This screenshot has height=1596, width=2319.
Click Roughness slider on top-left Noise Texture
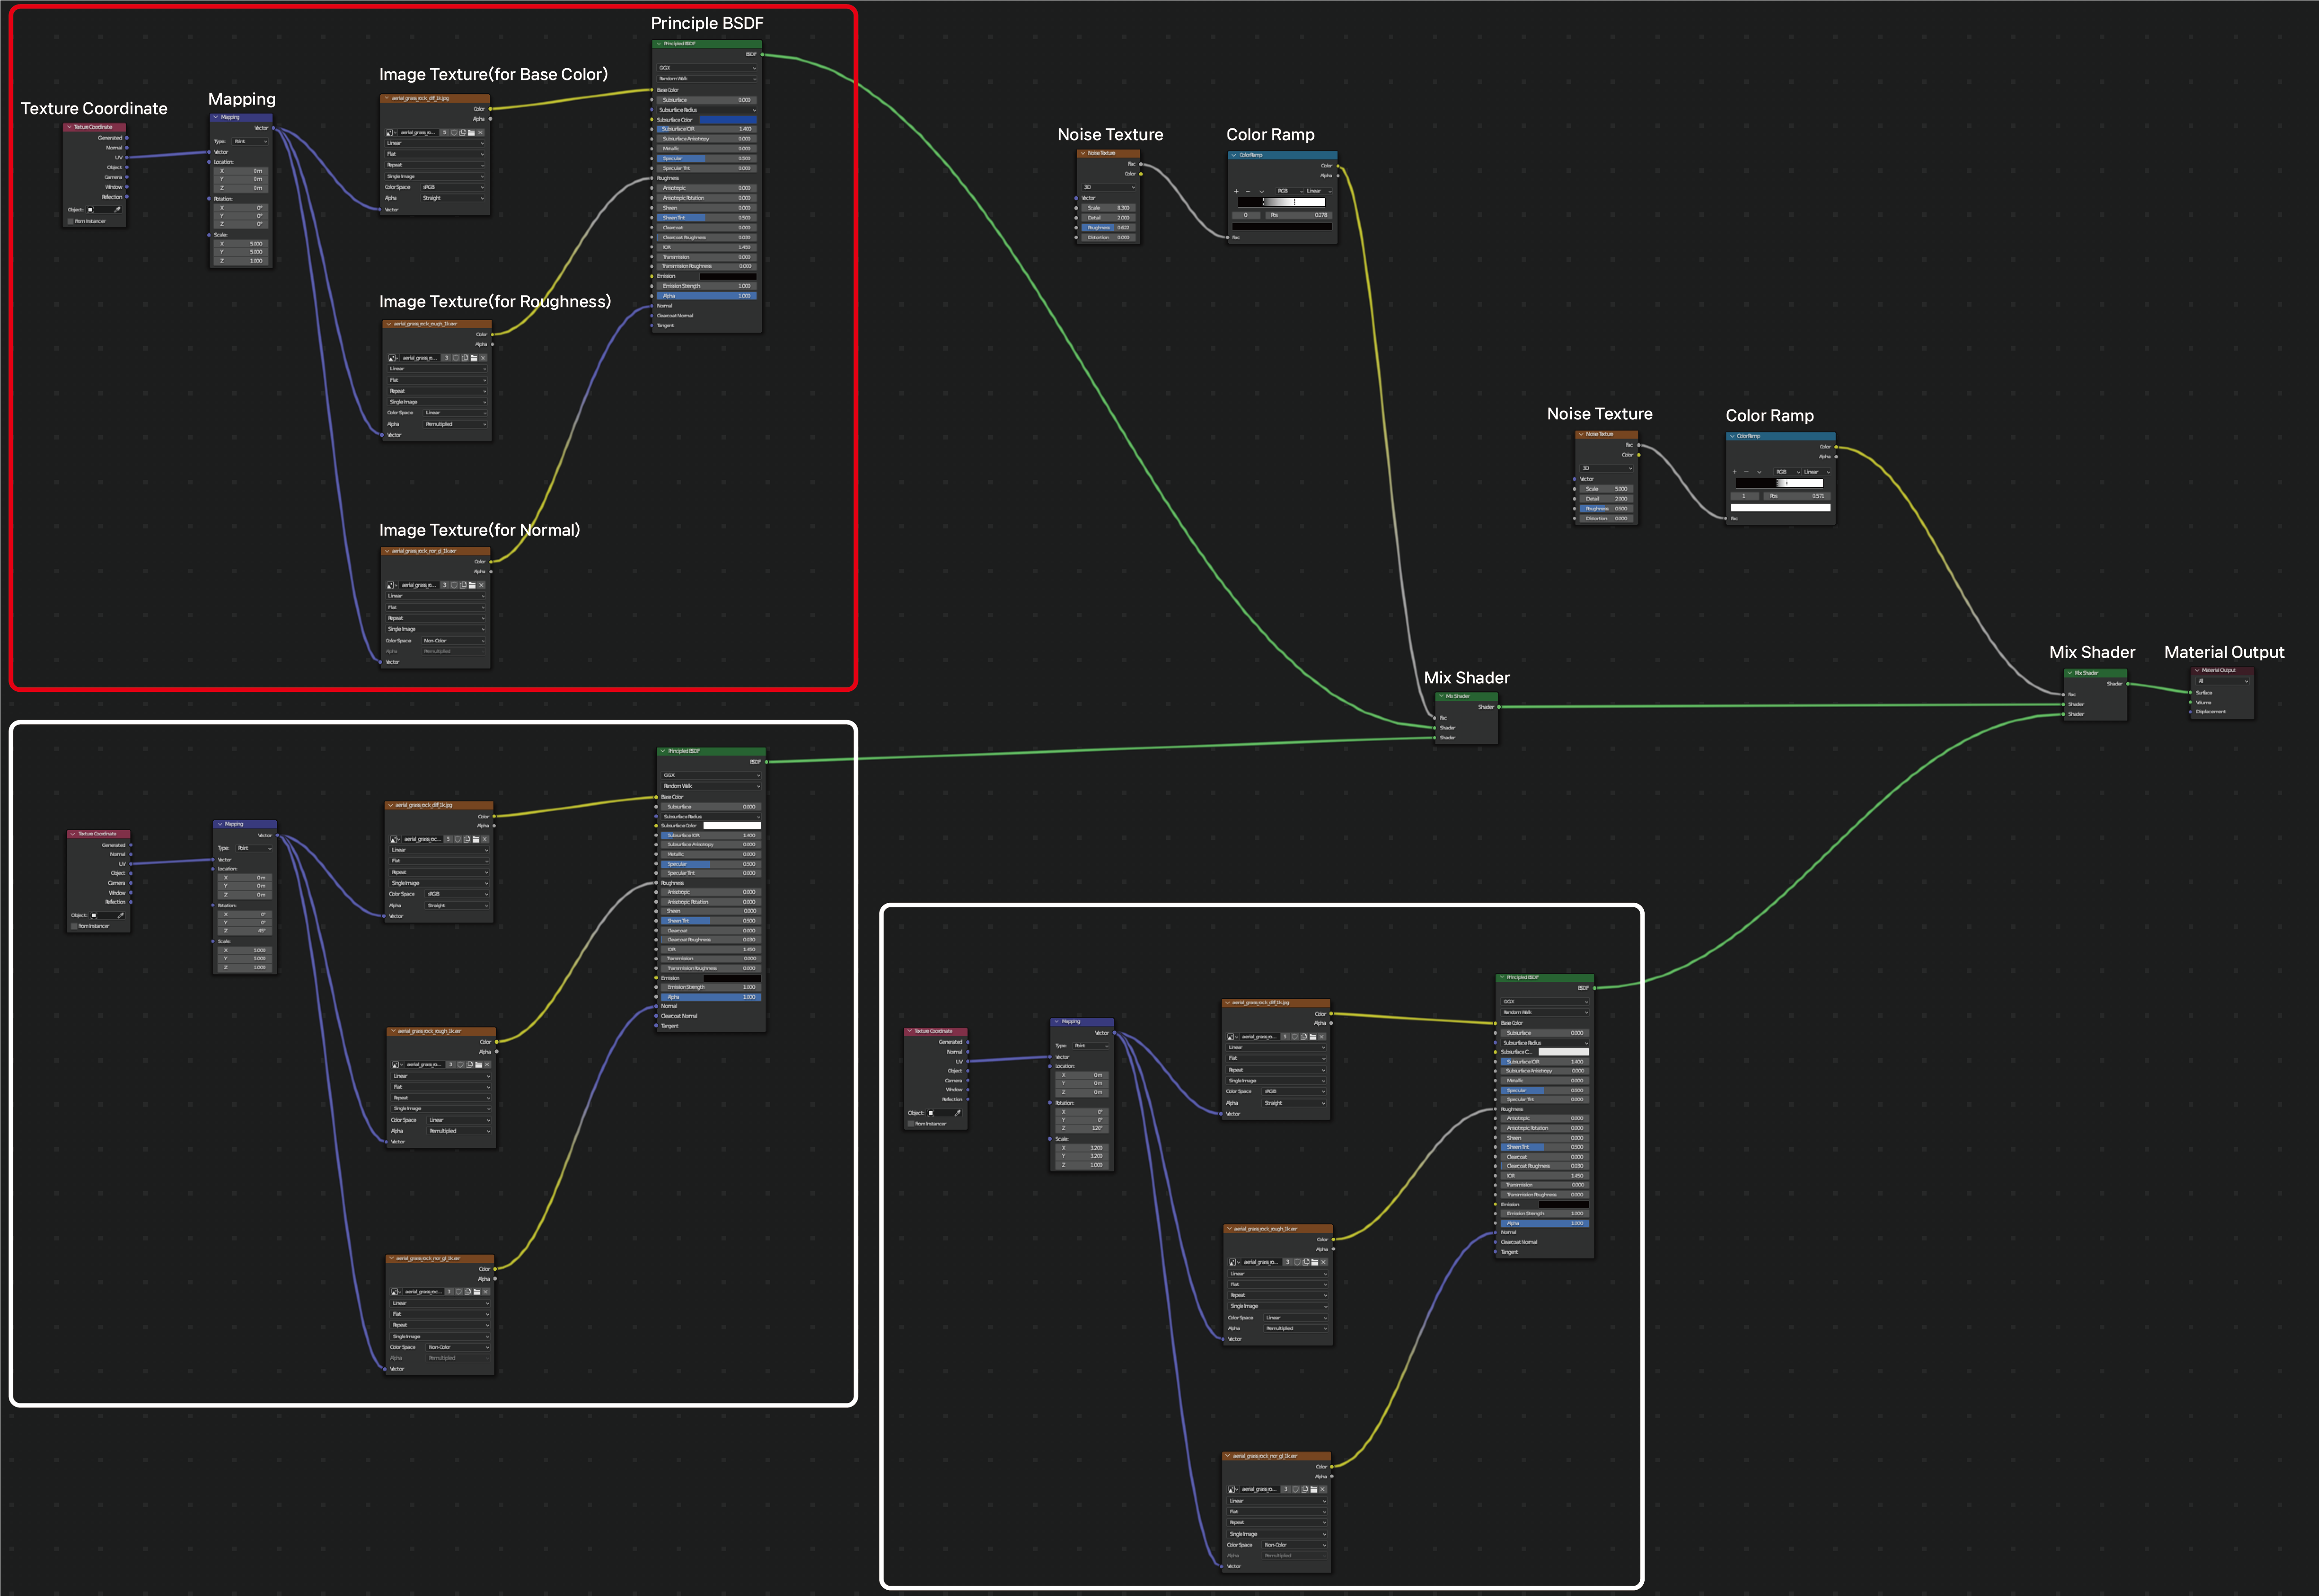click(x=1107, y=227)
